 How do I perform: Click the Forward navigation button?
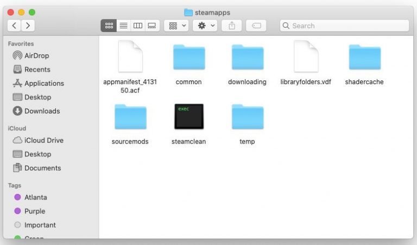click(x=27, y=26)
